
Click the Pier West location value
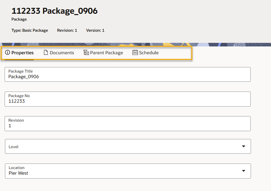[x=18, y=173]
